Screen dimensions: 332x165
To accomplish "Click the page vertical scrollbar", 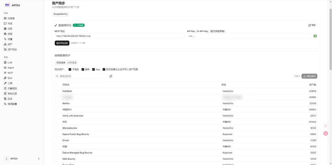I will click(x=330, y=39).
